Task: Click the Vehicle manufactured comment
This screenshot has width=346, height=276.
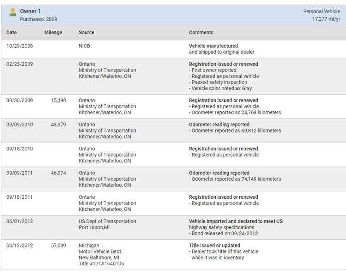Action: click(x=213, y=46)
